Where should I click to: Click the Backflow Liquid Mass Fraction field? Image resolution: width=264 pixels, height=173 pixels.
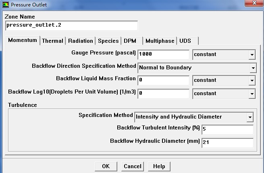click(x=163, y=80)
